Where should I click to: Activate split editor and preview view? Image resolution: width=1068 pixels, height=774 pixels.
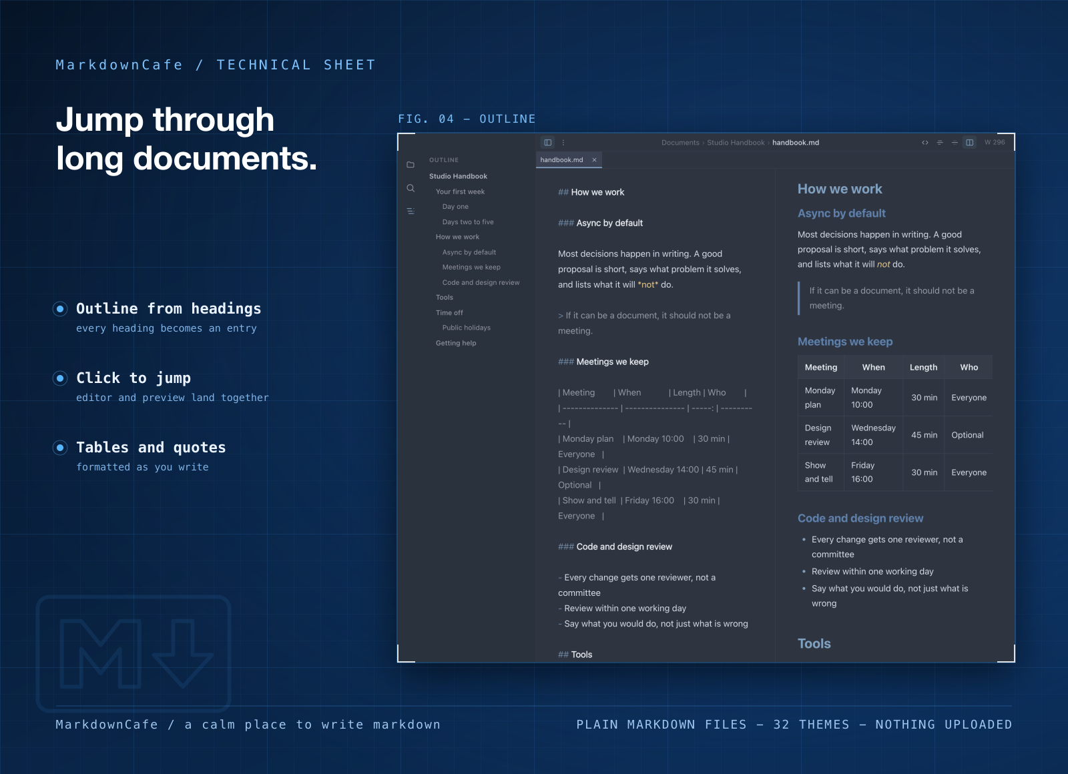click(x=970, y=142)
